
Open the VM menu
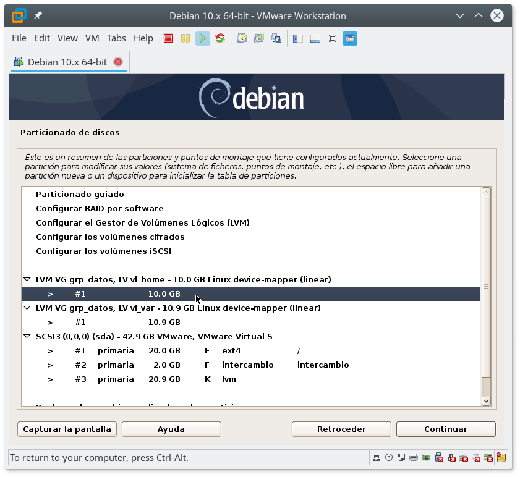point(92,38)
